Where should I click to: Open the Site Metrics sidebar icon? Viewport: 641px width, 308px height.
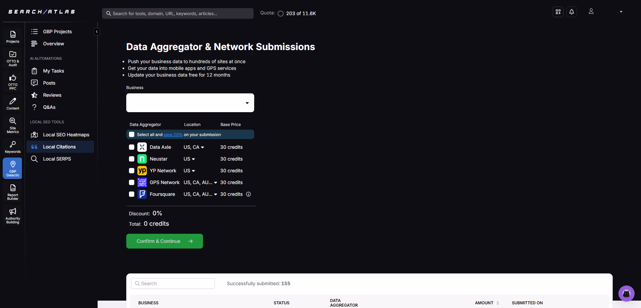click(13, 125)
